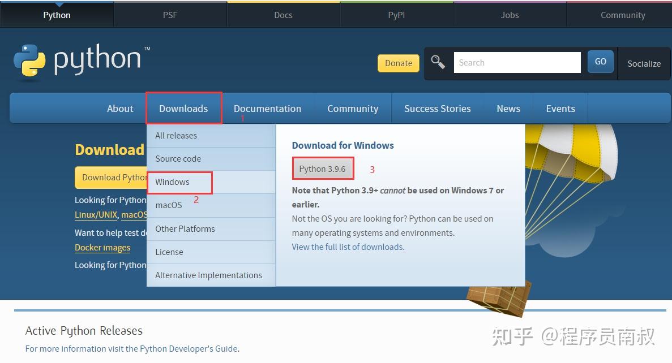Select macOS in Downloads submenu
672x363 pixels.
211,205
